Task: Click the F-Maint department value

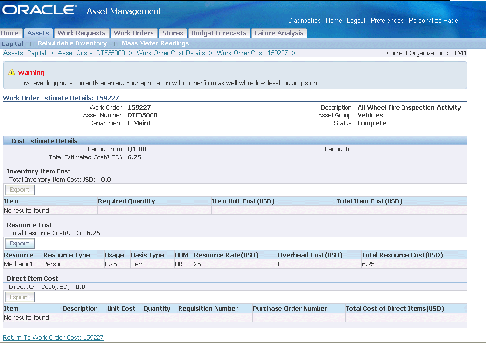Action: click(x=139, y=123)
